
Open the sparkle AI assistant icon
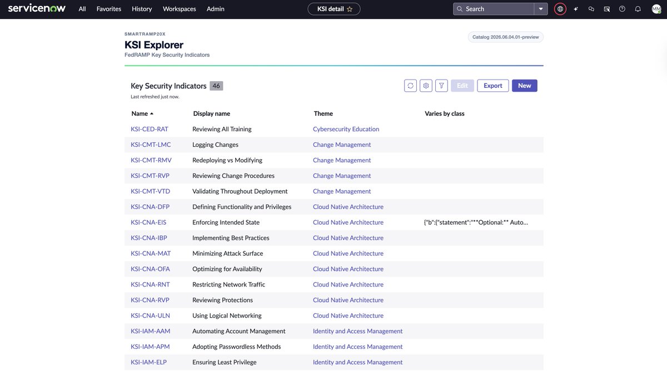(576, 9)
